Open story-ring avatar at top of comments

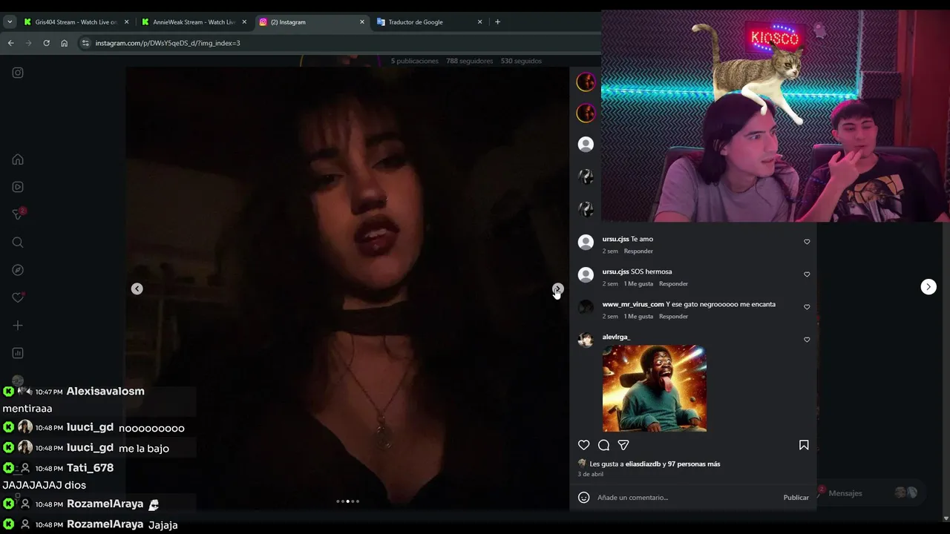(x=586, y=82)
